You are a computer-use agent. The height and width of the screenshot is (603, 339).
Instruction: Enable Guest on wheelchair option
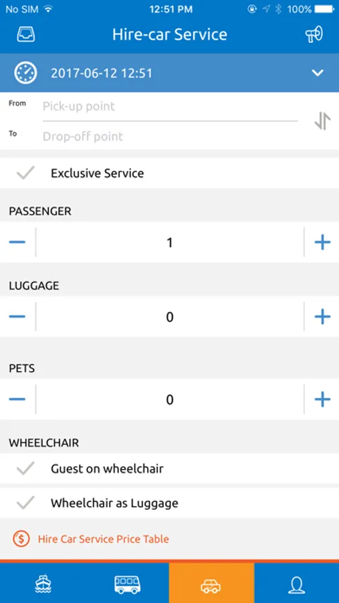click(x=25, y=468)
